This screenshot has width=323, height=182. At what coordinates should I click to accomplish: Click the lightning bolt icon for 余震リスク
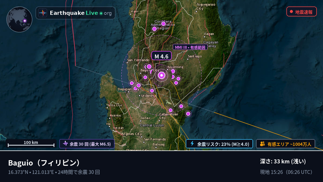pyautogui.click(x=192, y=143)
